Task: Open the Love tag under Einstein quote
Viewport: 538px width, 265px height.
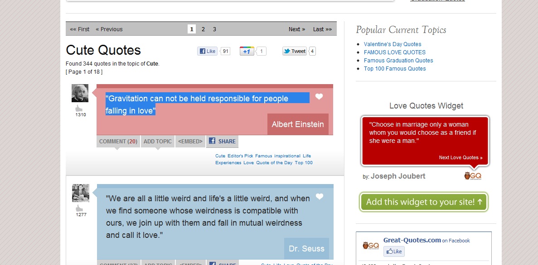Action: tap(249, 163)
